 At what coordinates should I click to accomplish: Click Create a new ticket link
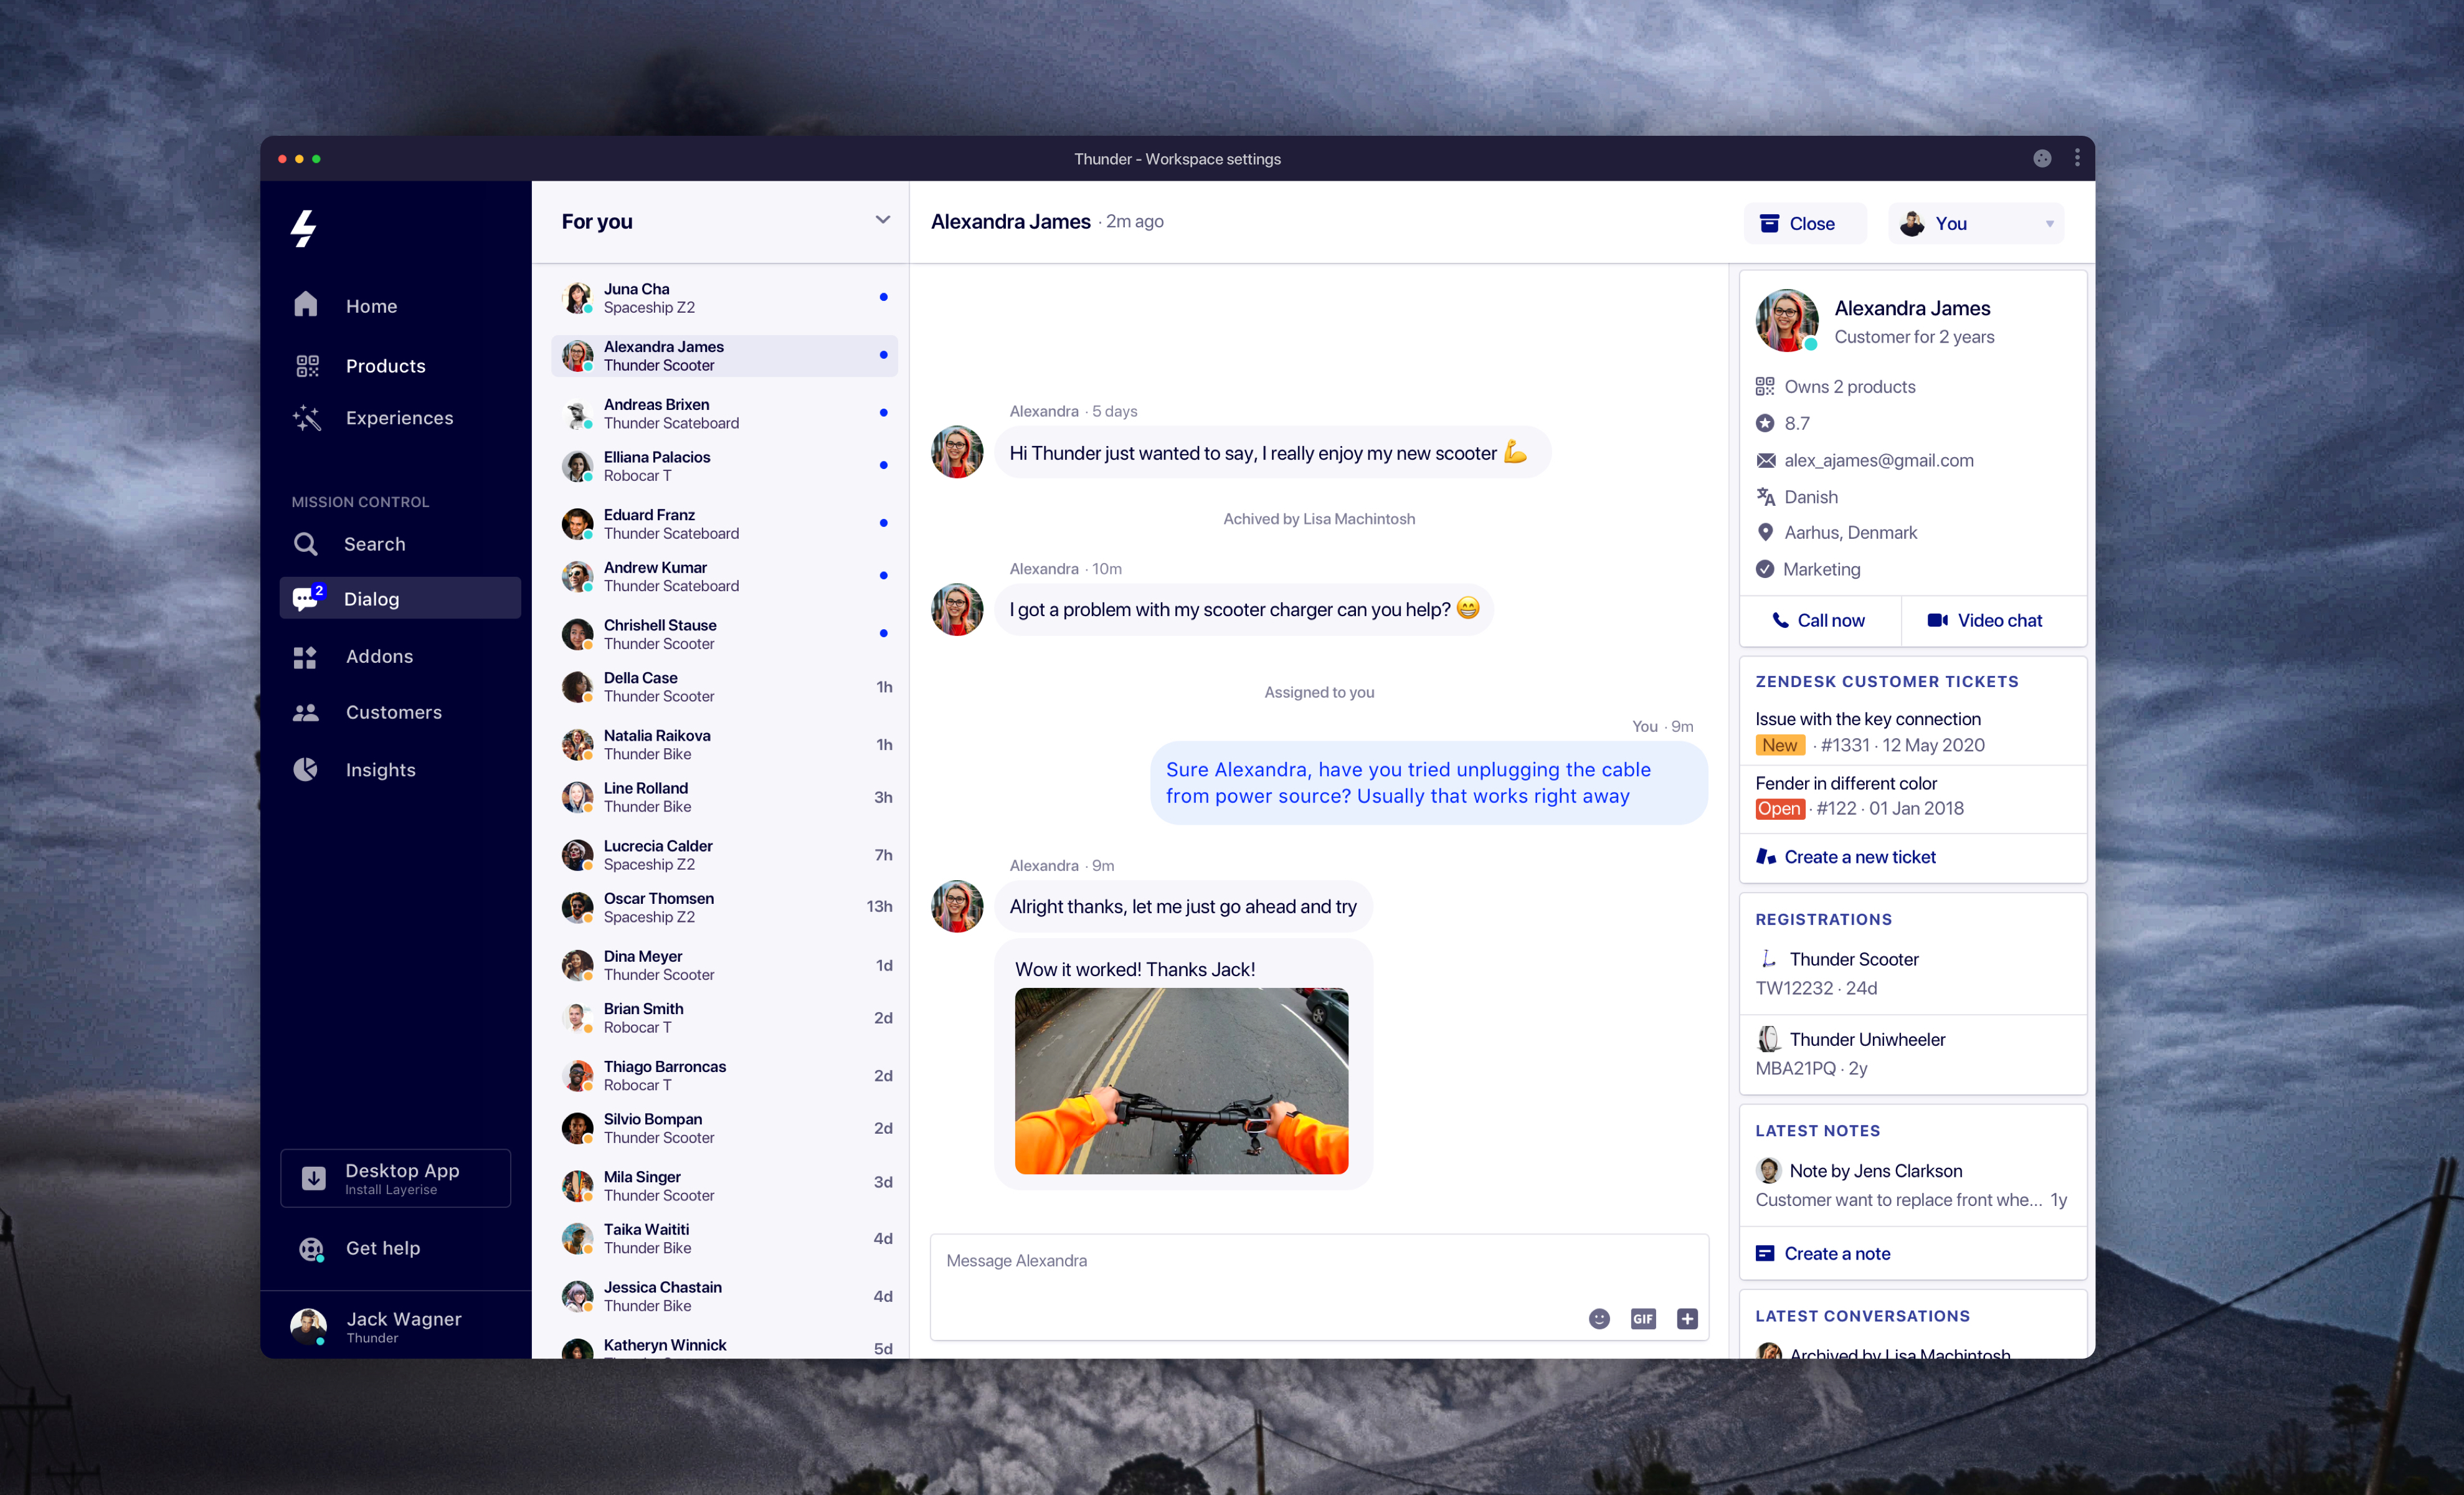pos(1859,856)
